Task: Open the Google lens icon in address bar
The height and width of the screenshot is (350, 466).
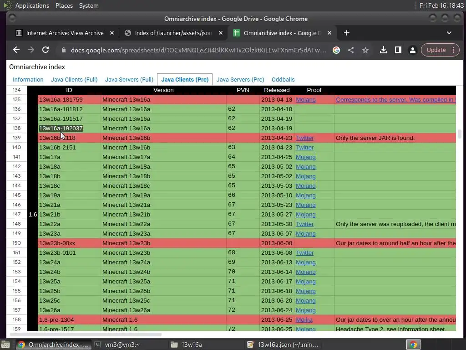Action: [336, 50]
